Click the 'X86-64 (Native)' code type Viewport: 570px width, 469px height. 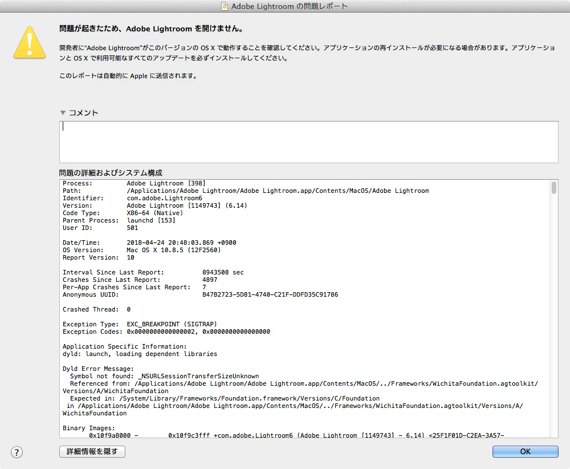click(154, 213)
